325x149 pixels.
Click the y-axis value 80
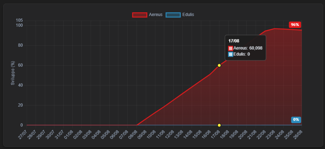(x=20, y=46)
